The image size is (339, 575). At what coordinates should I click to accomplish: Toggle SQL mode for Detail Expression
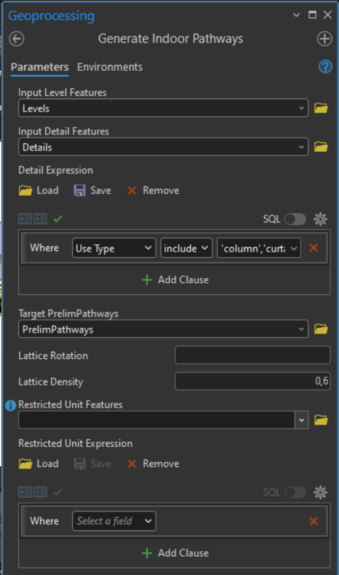tap(295, 219)
